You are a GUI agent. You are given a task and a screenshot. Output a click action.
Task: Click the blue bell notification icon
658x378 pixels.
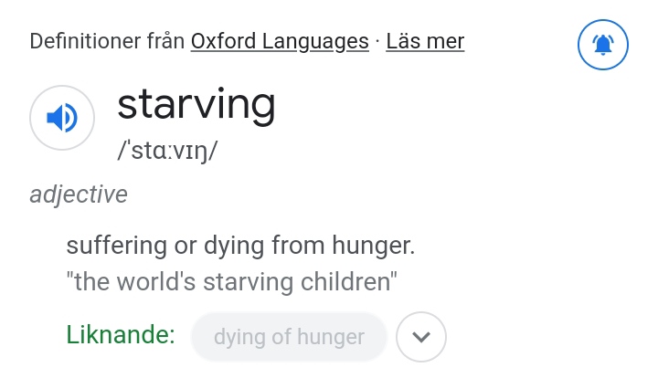click(x=602, y=45)
